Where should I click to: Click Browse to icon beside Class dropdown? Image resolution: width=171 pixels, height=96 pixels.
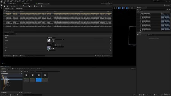coord(57,45)
